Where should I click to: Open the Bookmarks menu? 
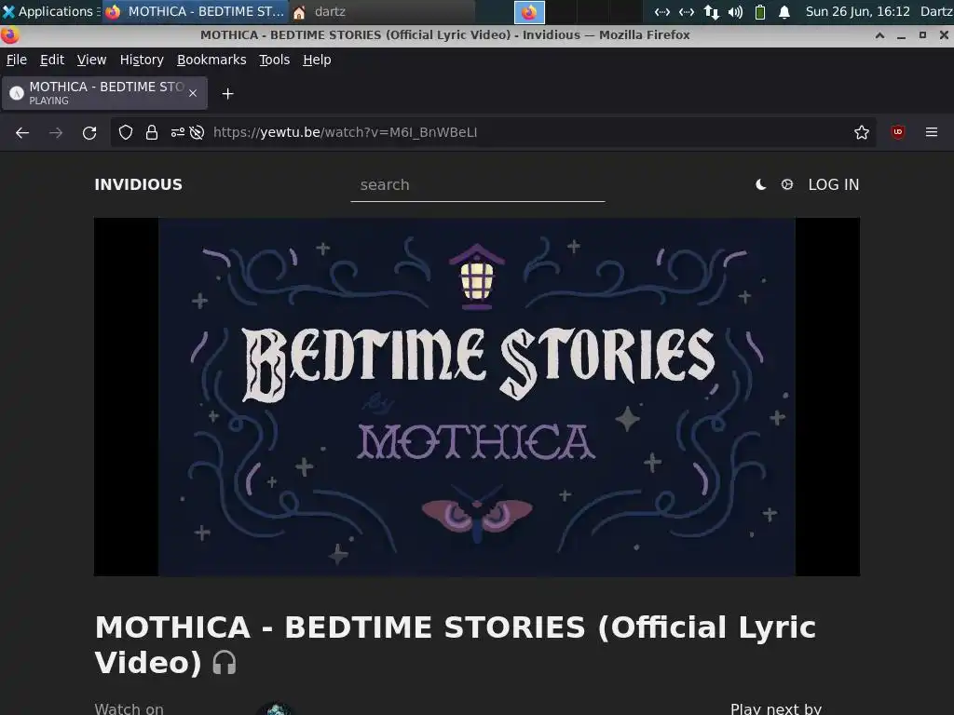click(211, 60)
